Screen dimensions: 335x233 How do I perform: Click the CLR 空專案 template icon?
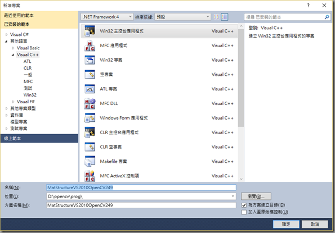pyautogui.click(x=90, y=147)
